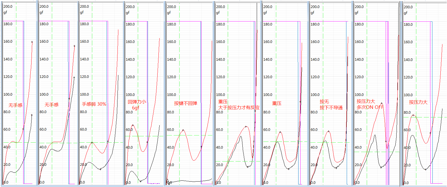Click the "大于按压力才有反应" annotation
Screen dimensions: 447x187
coord(239,108)
